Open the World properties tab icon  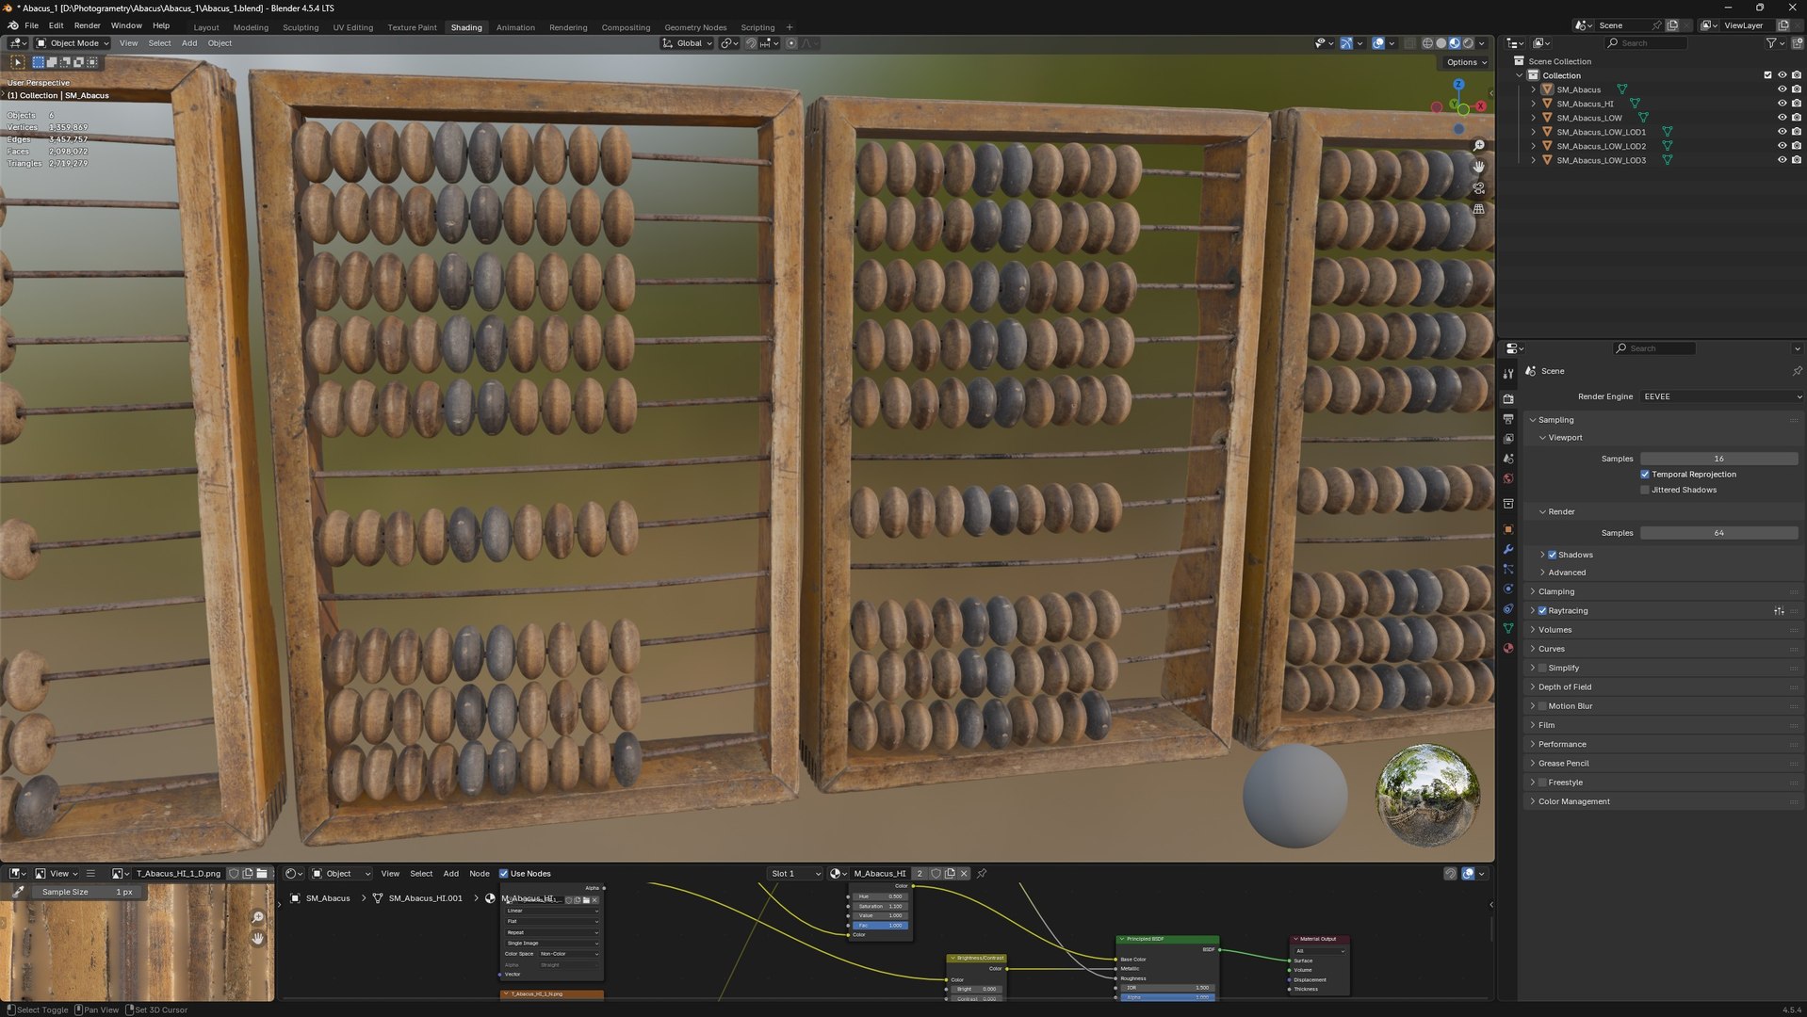tap(1508, 478)
